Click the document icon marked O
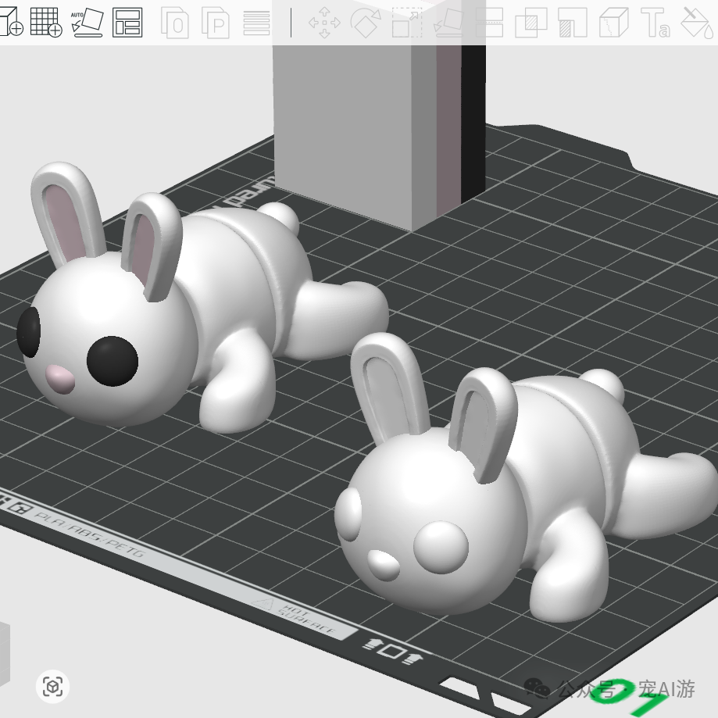The image size is (718, 718). (x=176, y=23)
